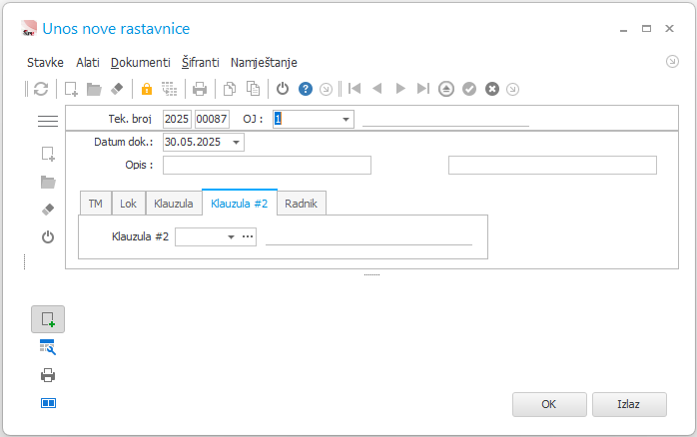Click the grey checkmark confirm icon
Viewport: 697px width, 437px height.
click(x=469, y=89)
